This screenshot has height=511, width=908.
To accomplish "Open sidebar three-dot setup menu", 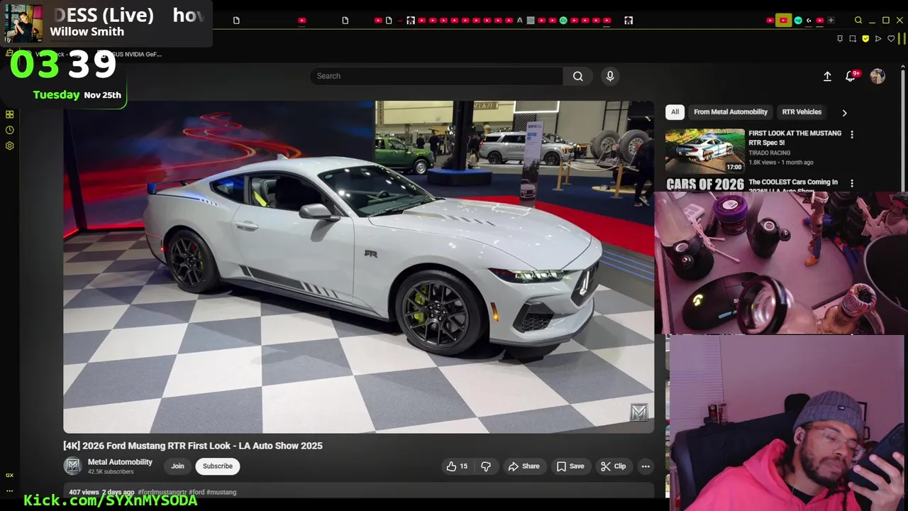I will [x=9, y=490].
